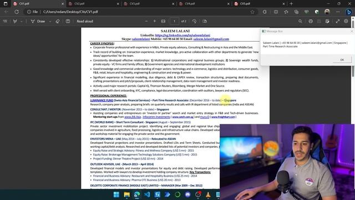Open File Explorer from taskbar
The width and height of the screenshot is (355, 200).
(127, 194)
